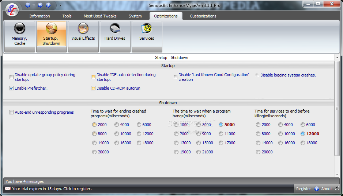Select 21000 ms for program hang wait
This screenshot has height=196, width=343.
(199, 152)
